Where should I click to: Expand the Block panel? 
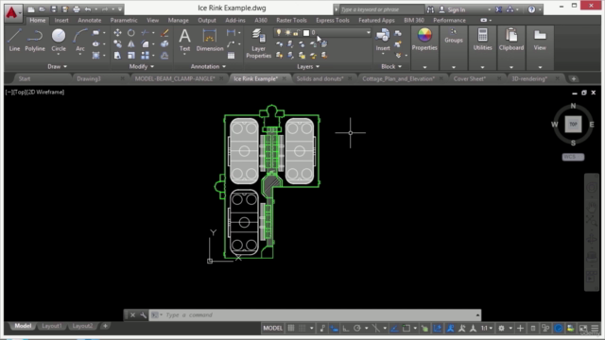(391, 67)
